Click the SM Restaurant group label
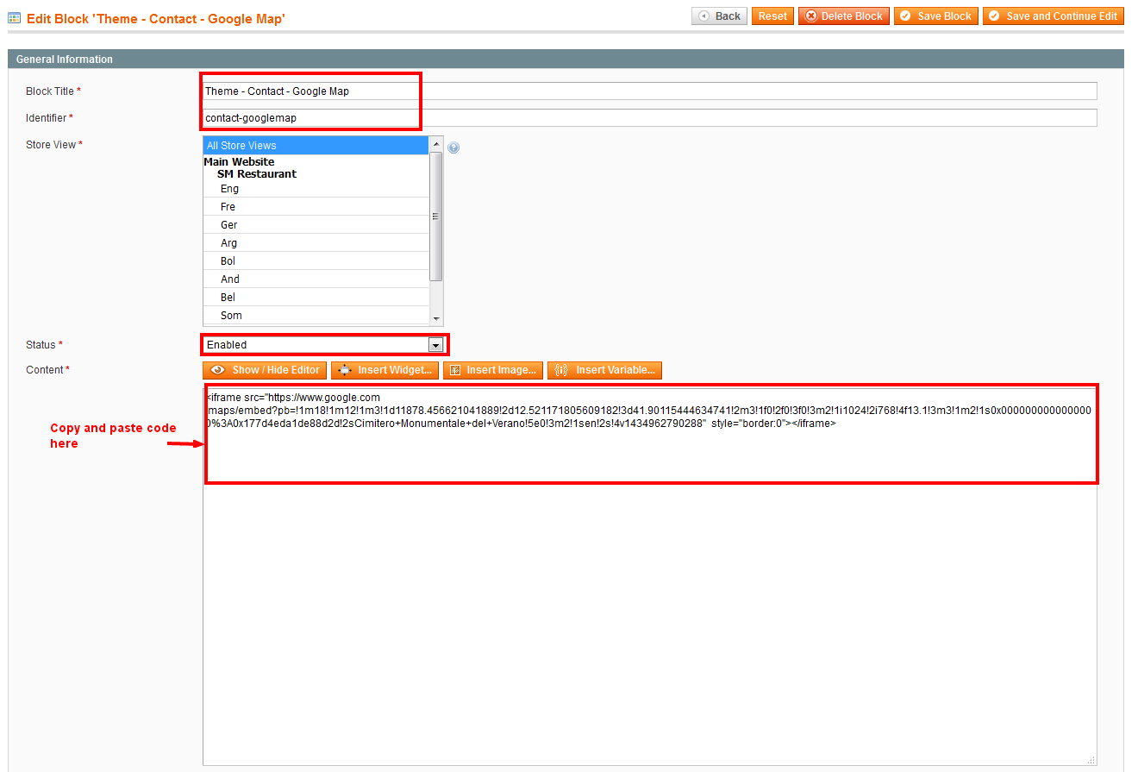 [257, 174]
